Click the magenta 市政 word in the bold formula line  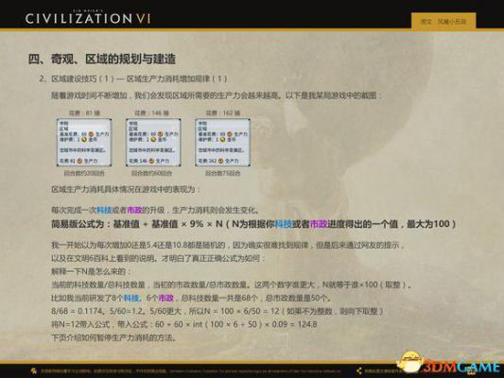[x=319, y=224]
